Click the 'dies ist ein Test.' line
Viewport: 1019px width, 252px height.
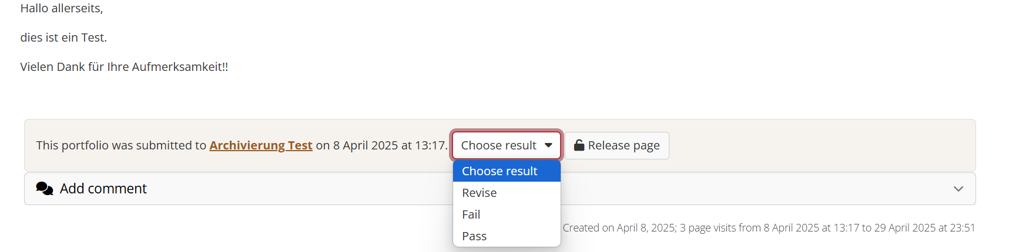63,38
